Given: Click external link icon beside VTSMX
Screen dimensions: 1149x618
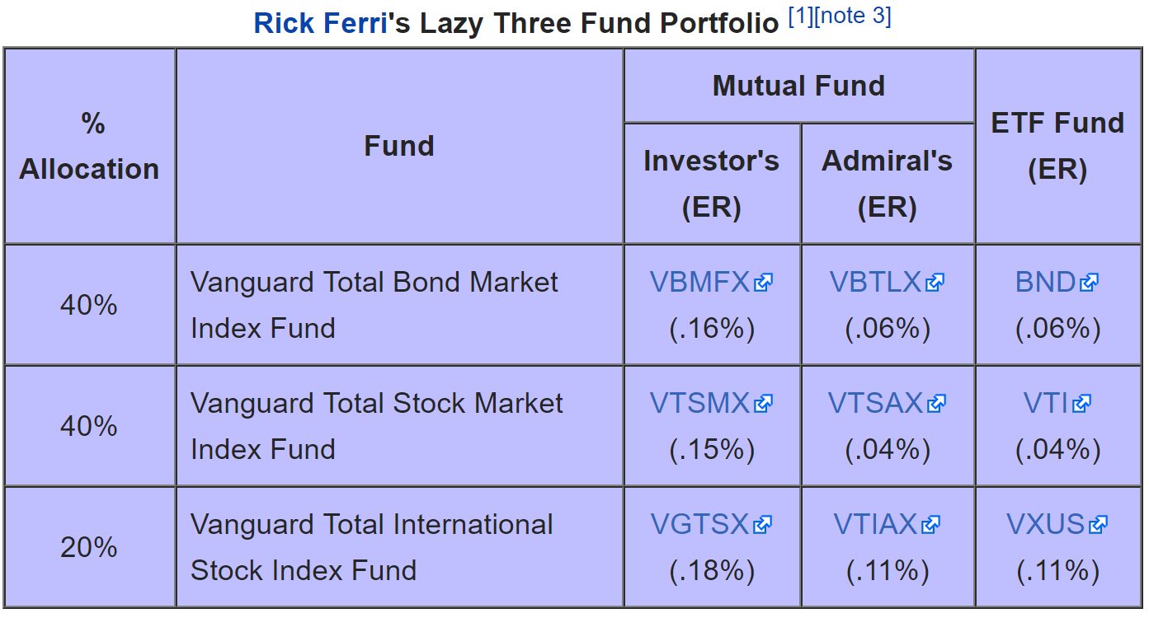Looking at the screenshot, I should click(763, 405).
